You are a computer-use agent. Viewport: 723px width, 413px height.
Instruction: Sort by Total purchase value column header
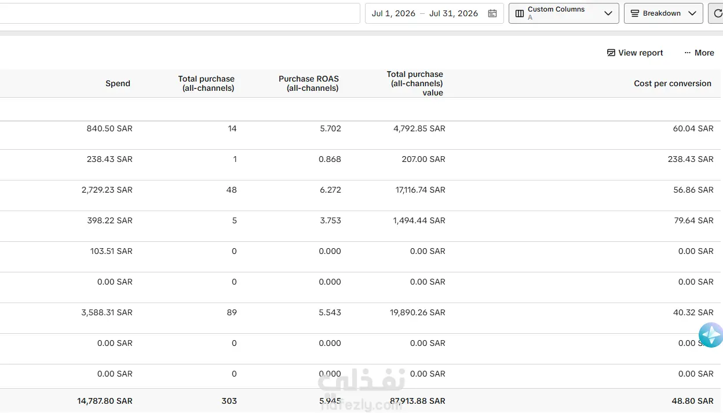pyautogui.click(x=415, y=83)
